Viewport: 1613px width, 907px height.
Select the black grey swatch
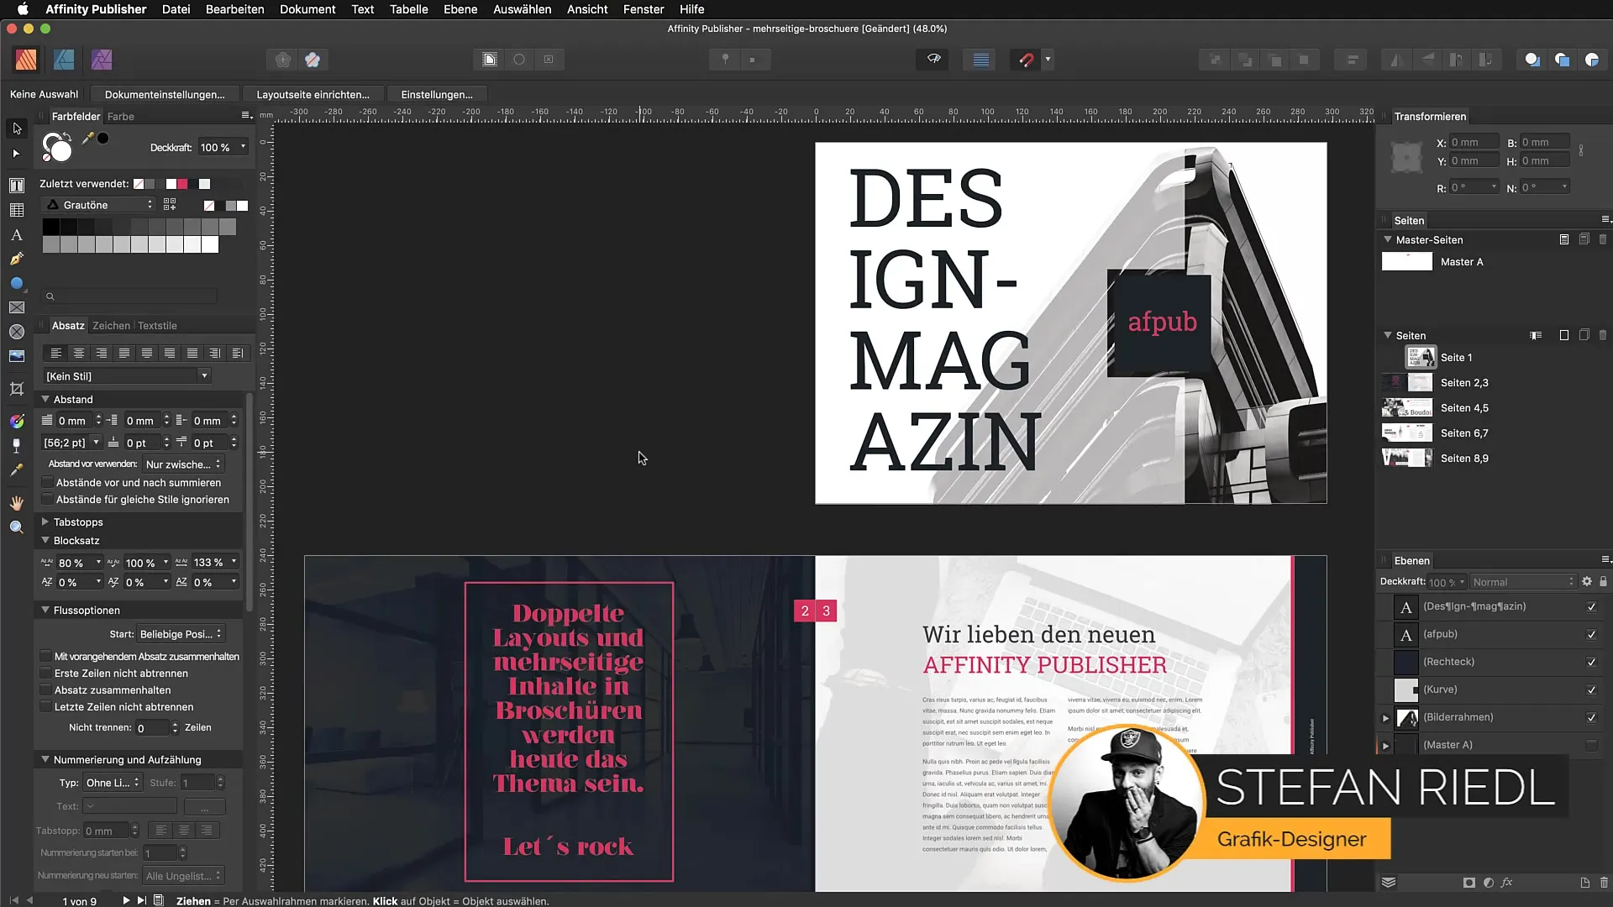coord(50,227)
